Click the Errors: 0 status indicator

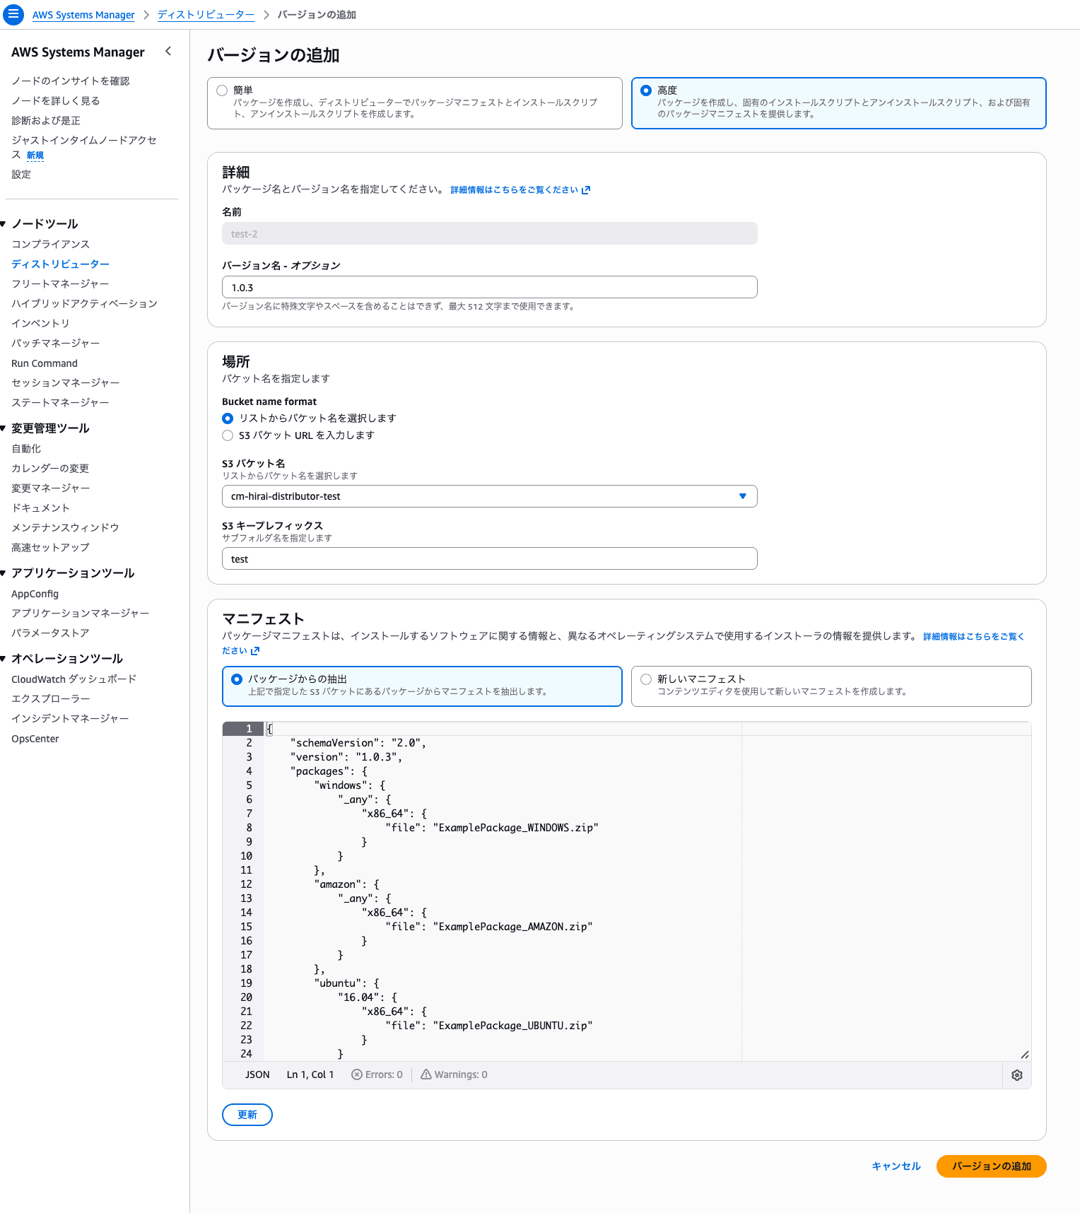[x=377, y=1074]
